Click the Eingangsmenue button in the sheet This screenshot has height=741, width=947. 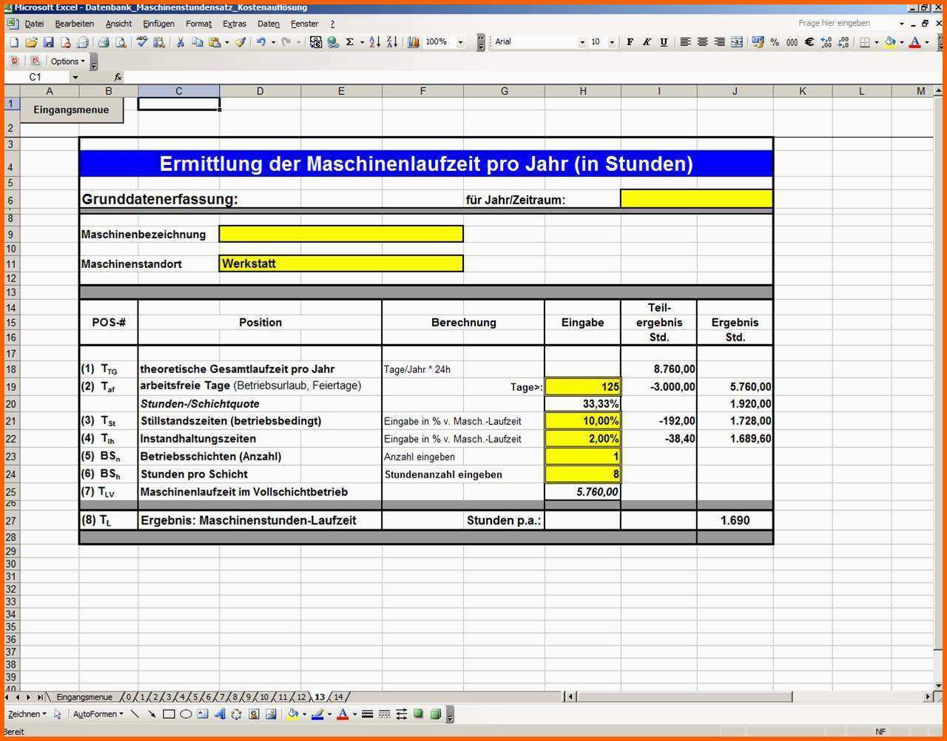point(71,110)
